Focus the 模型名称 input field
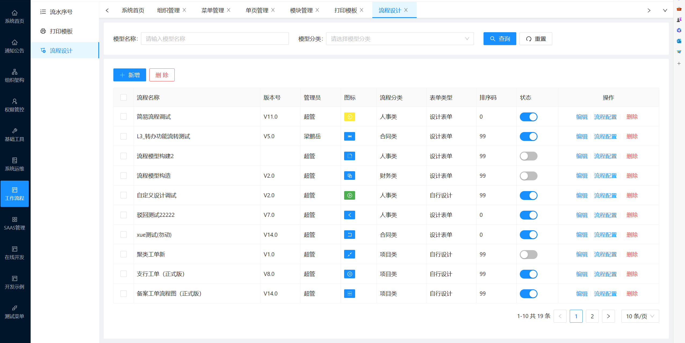Screen dimensions: 685x343 (x=215, y=39)
